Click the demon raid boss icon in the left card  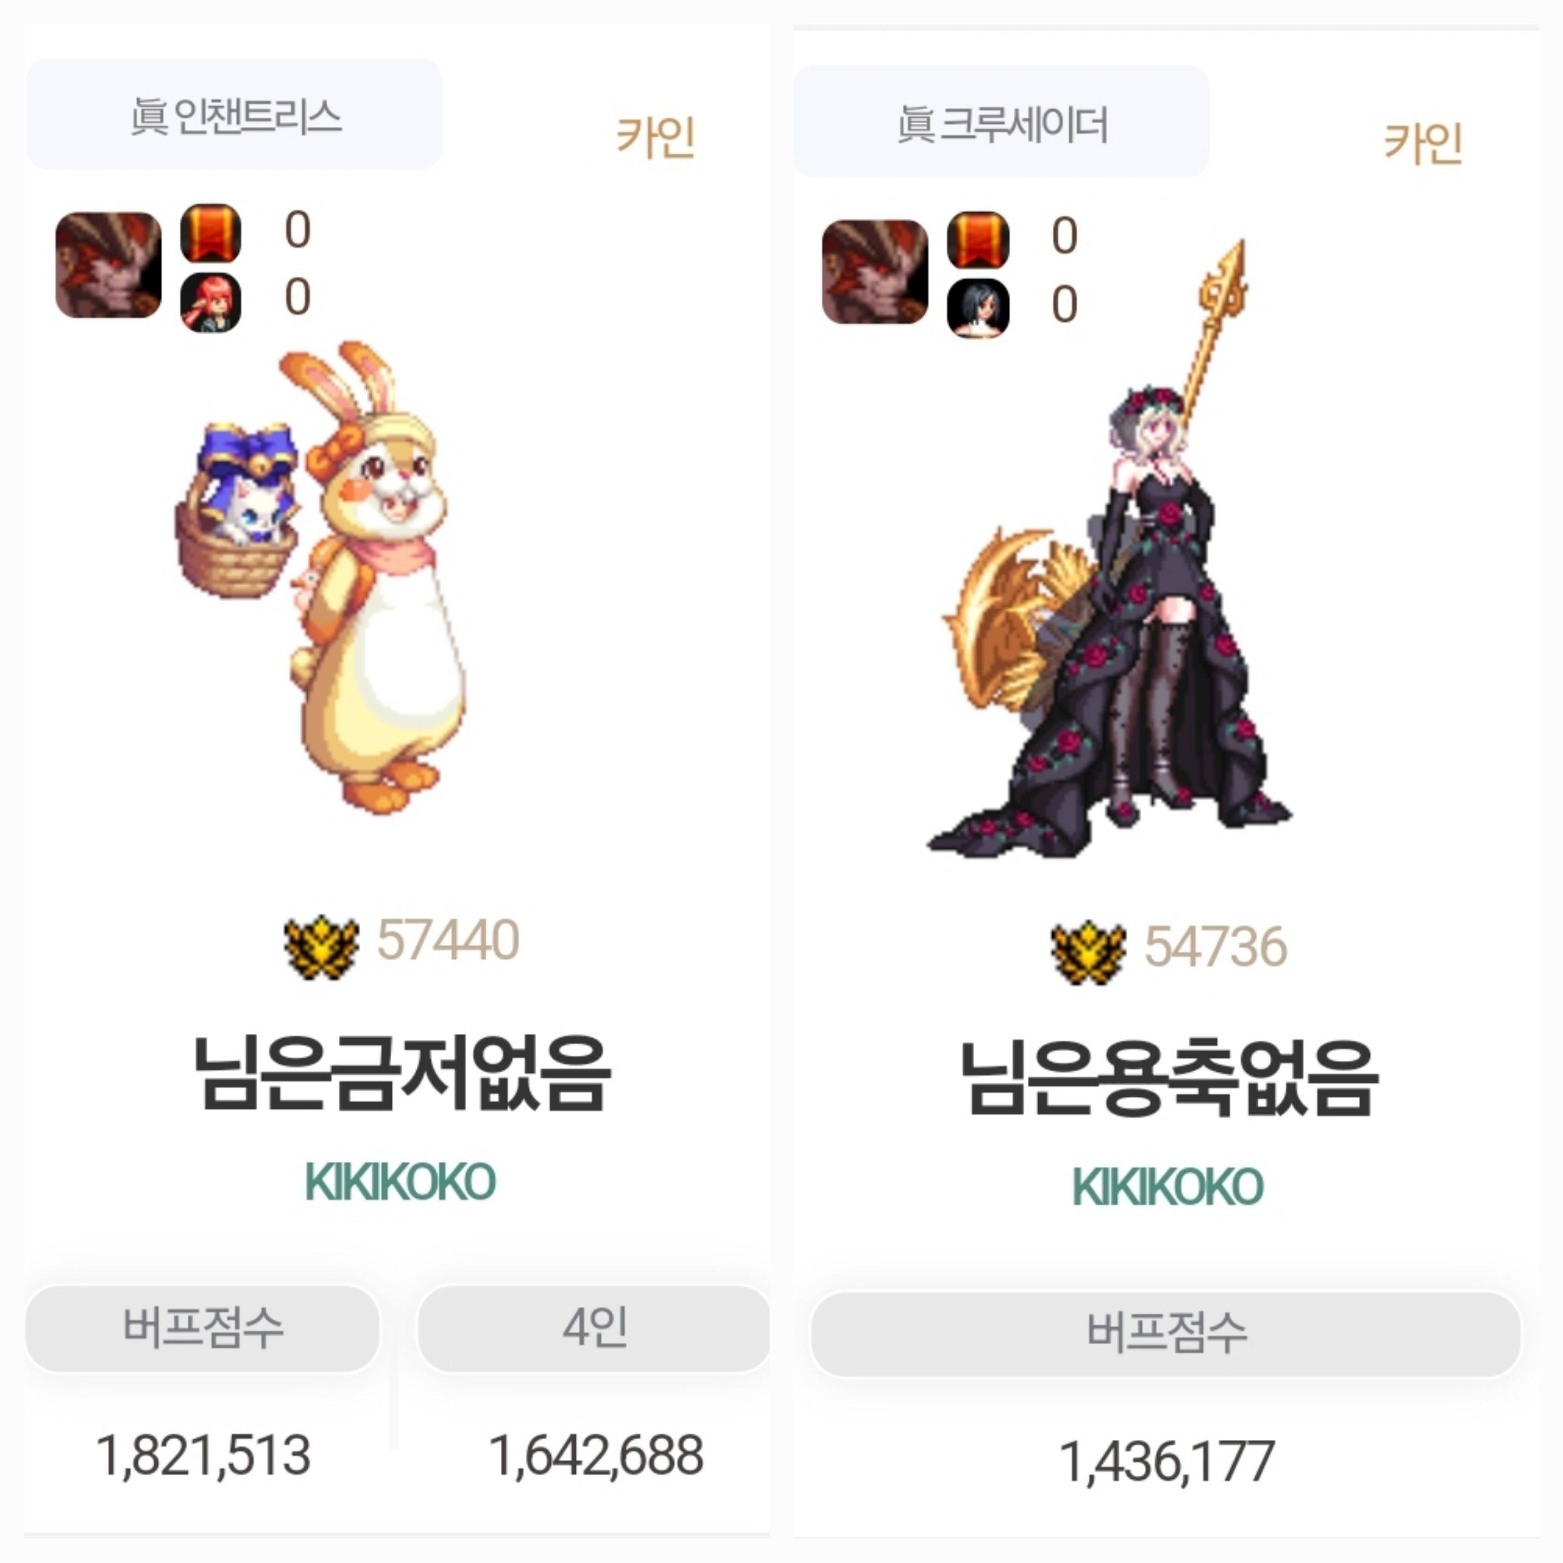point(109,265)
